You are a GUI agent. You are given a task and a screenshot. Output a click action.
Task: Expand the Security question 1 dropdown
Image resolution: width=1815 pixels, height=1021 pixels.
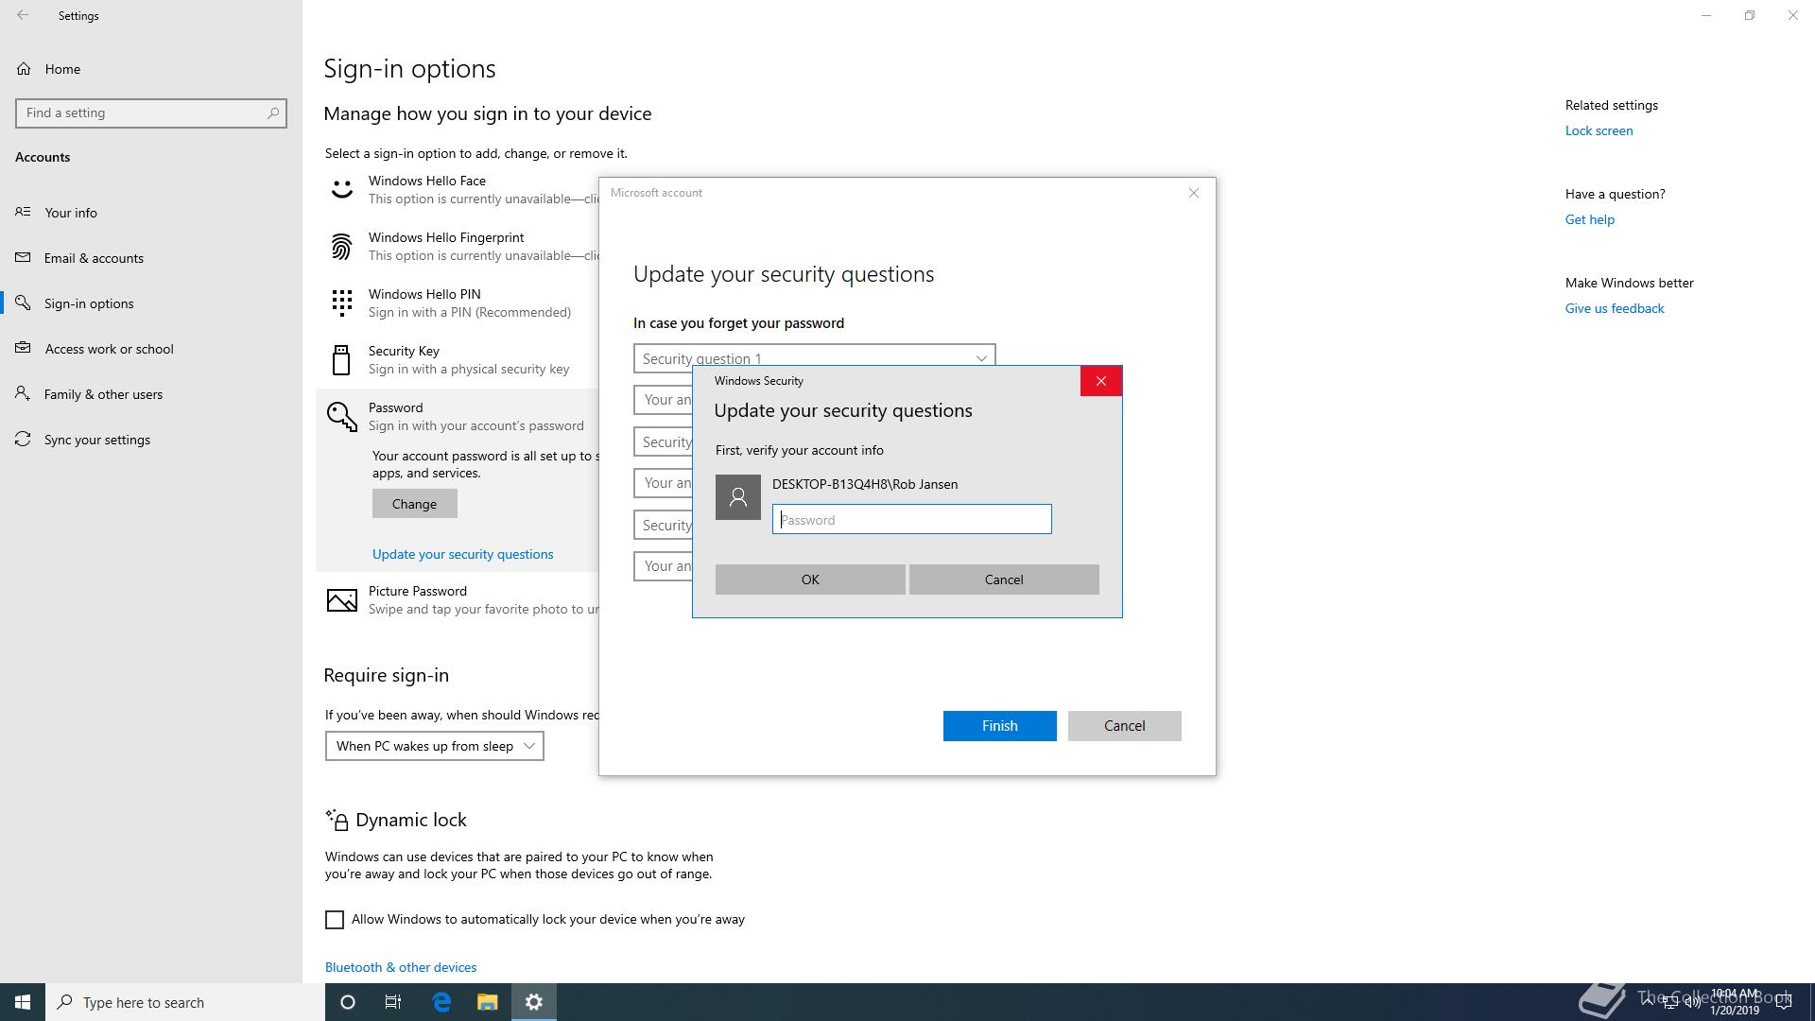[x=814, y=358]
